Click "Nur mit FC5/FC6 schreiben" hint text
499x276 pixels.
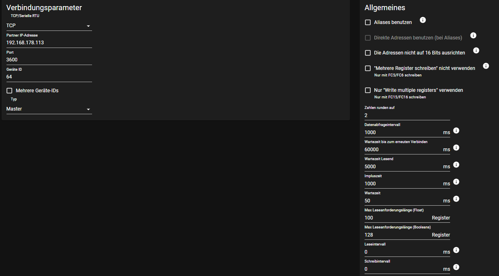click(x=398, y=75)
